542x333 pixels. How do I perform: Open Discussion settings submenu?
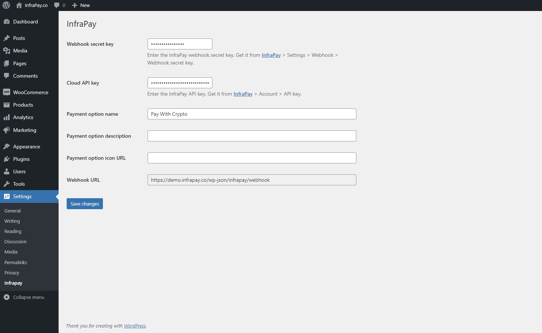pyautogui.click(x=15, y=241)
